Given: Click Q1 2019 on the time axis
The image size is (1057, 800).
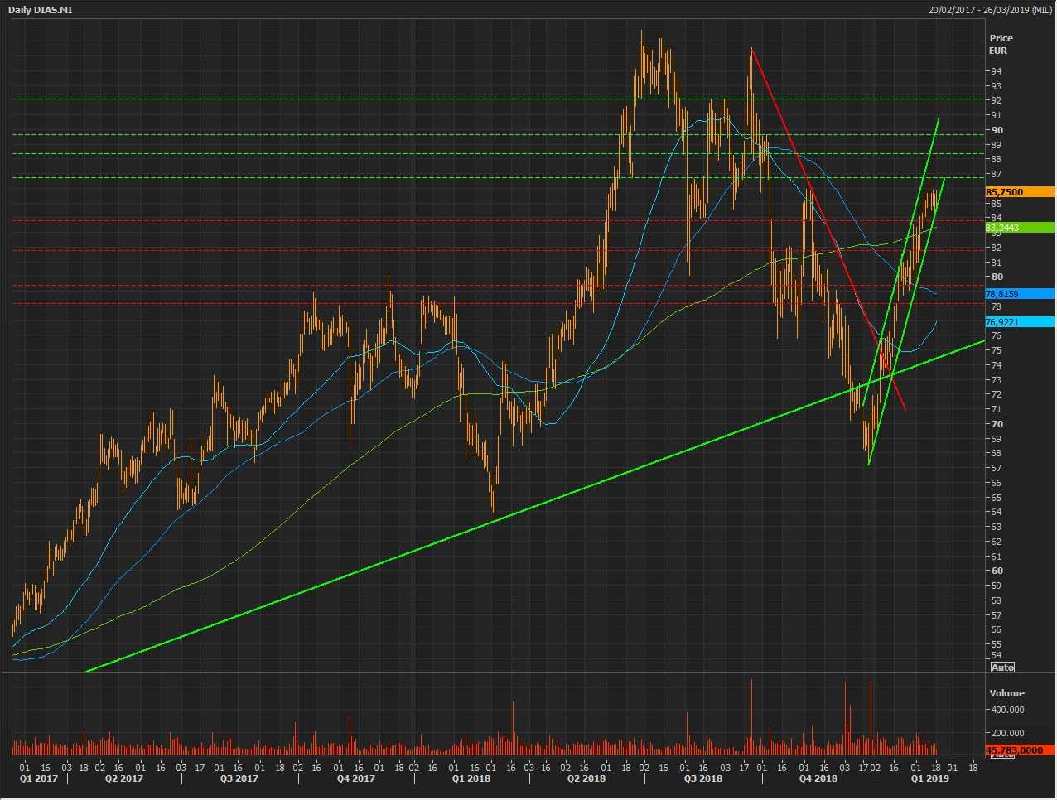Looking at the screenshot, I should click(x=929, y=778).
